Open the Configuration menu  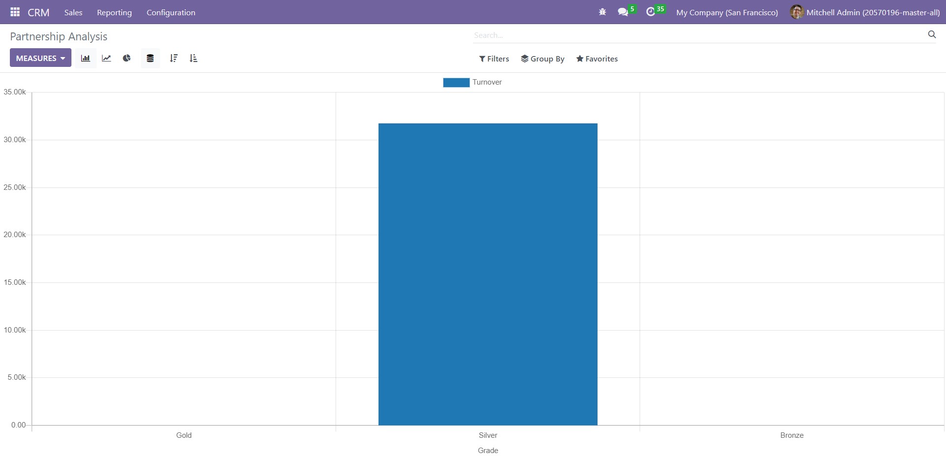tap(171, 12)
